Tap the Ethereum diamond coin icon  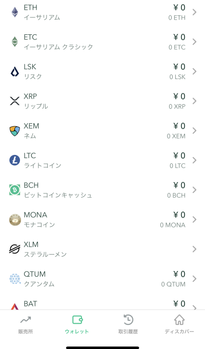pos(15,12)
